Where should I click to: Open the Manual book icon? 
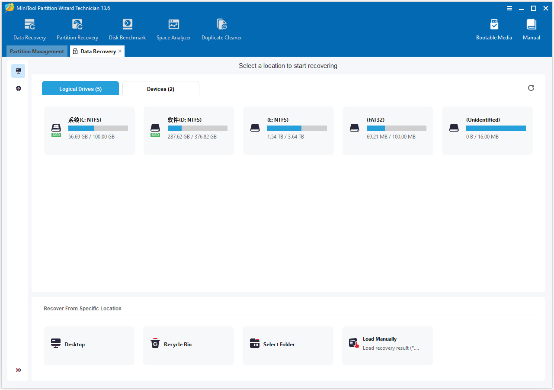531,25
